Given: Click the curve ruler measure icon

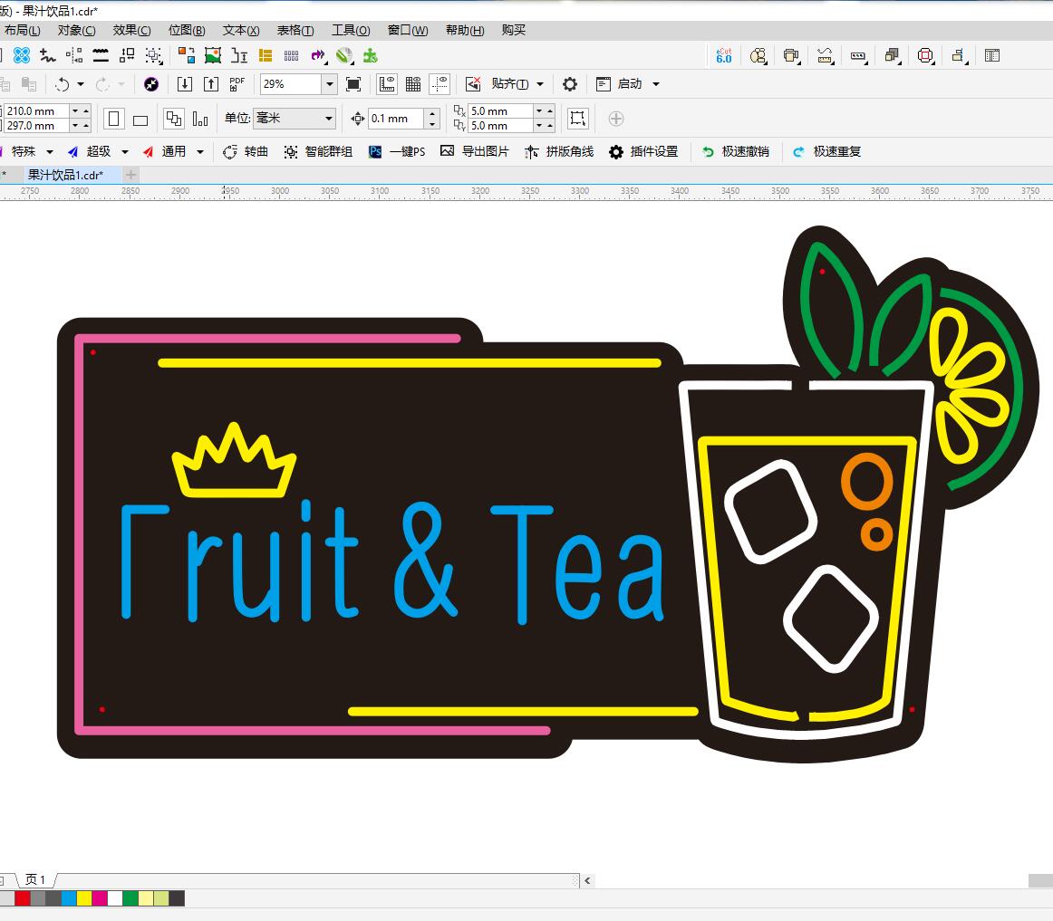Looking at the screenshot, I should pos(825,56).
